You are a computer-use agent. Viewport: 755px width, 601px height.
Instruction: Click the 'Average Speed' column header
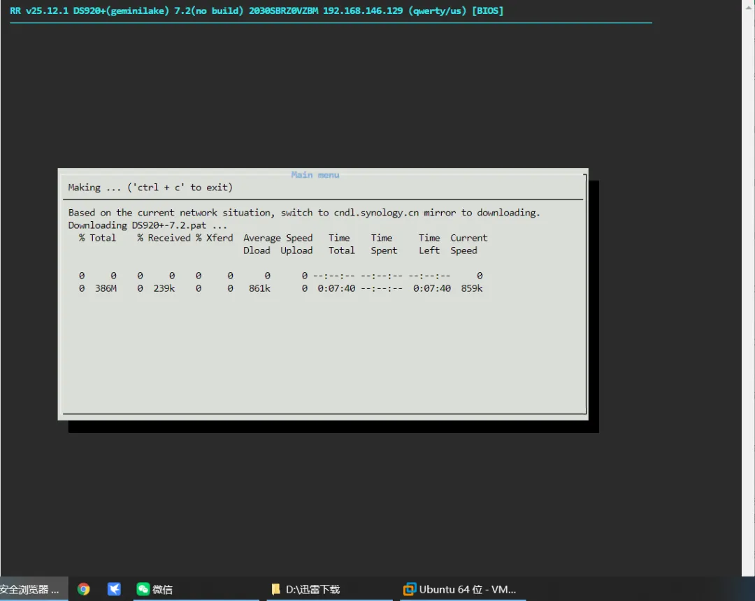click(x=278, y=238)
